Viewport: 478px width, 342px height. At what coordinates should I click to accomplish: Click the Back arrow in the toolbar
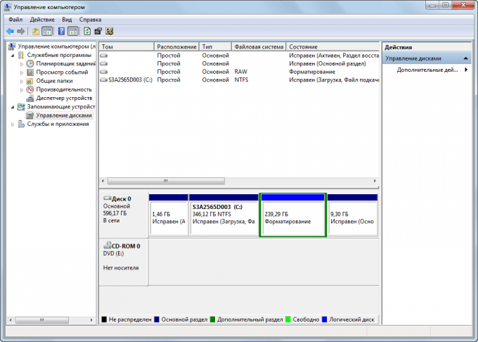pos(10,32)
